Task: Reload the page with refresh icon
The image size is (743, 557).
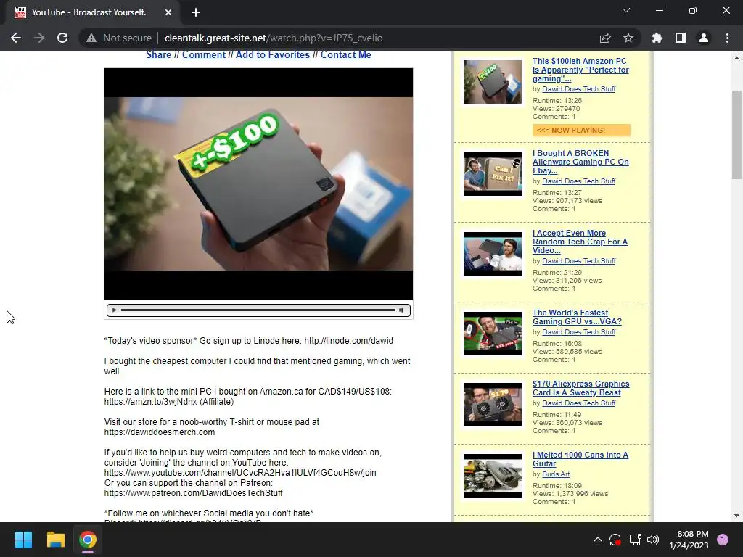Action: point(62,38)
